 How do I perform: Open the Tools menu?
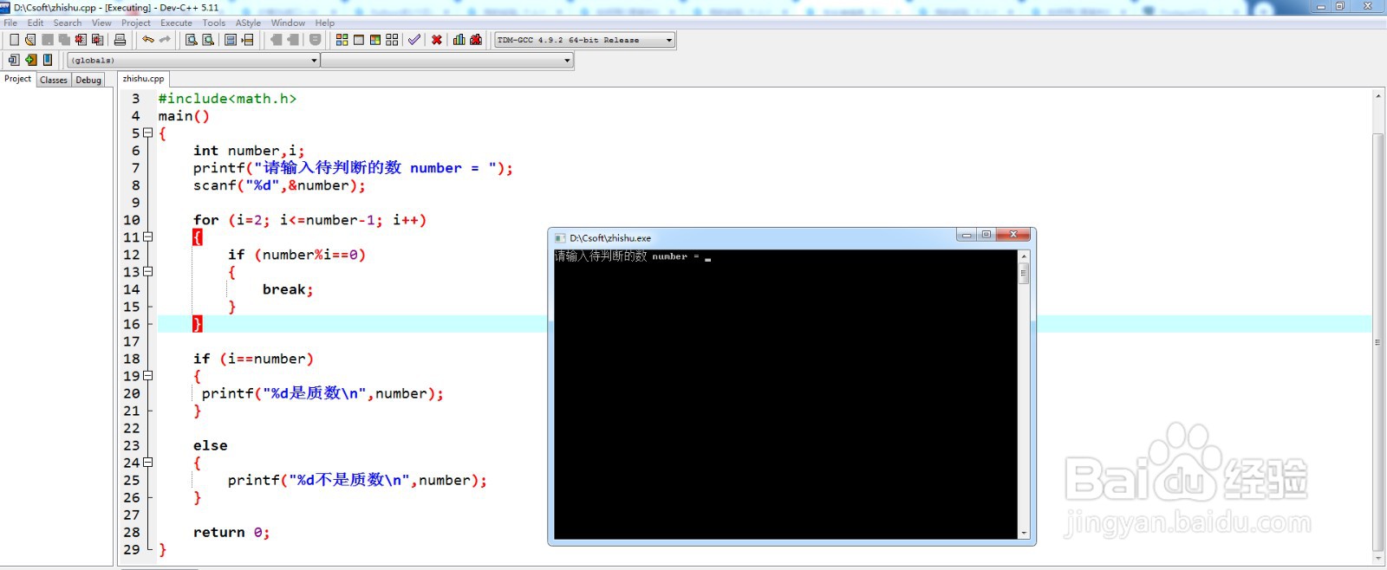point(214,23)
